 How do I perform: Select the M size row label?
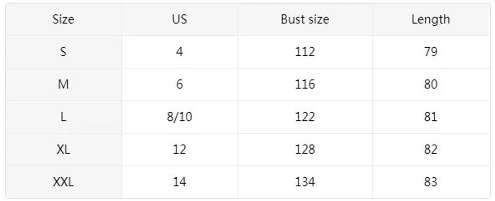click(63, 84)
